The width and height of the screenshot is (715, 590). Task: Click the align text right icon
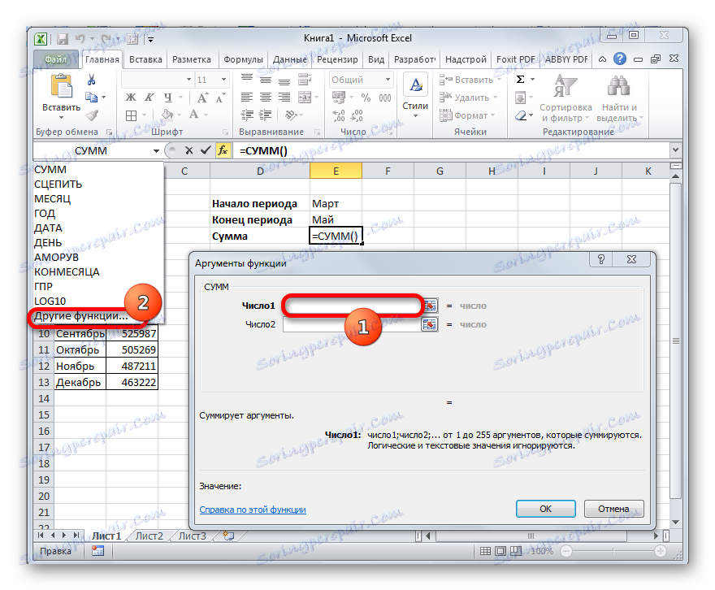coord(284,98)
